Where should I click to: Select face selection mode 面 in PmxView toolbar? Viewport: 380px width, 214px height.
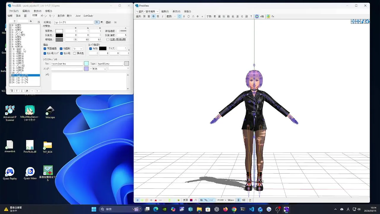point(149,16)
